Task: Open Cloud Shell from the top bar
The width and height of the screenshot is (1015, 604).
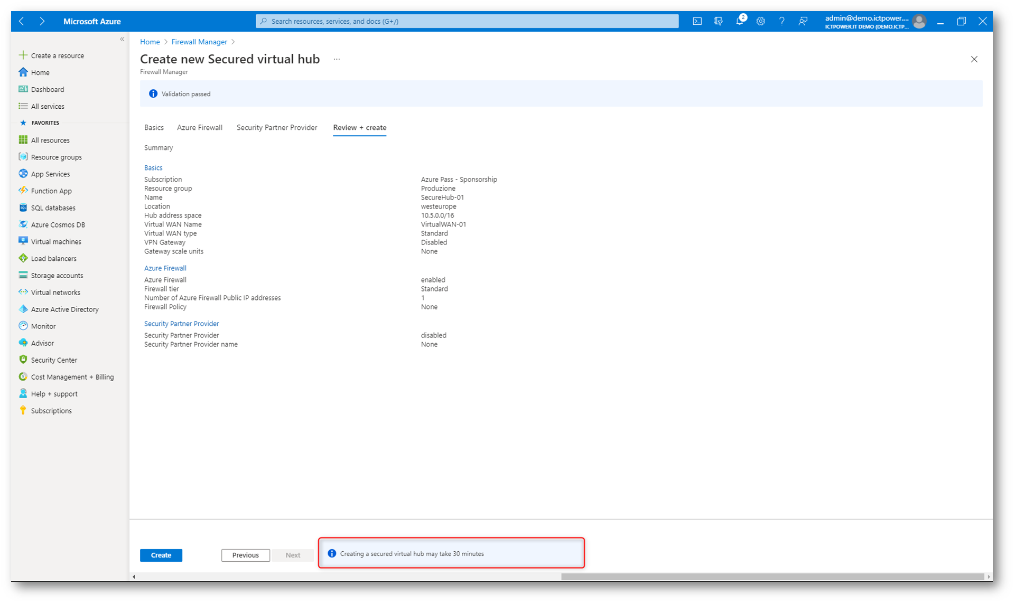Action: (x=697, y=21)
